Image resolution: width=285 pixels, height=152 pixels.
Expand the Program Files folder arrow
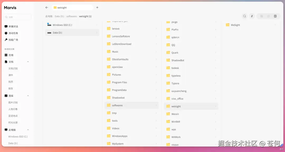[156, 82]
